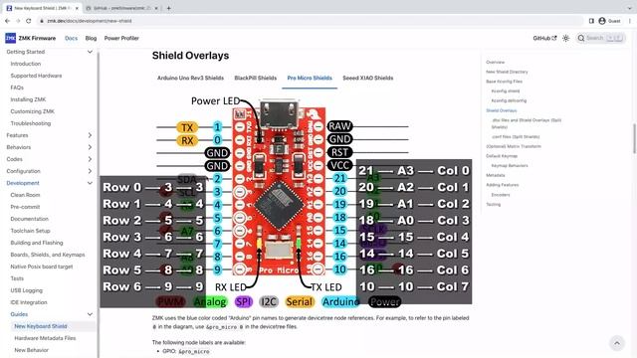Open Tests in the sidebar
Screen dimensions: 637x358
[17, 278]
